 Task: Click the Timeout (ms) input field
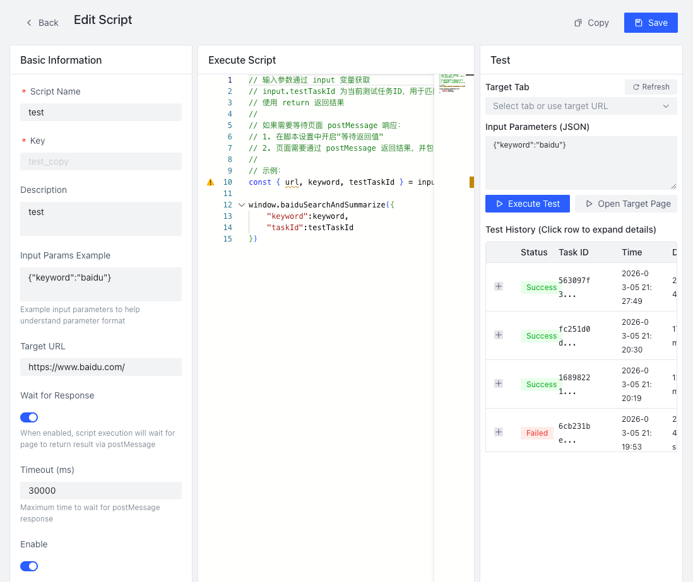click(x=101, y=491)
